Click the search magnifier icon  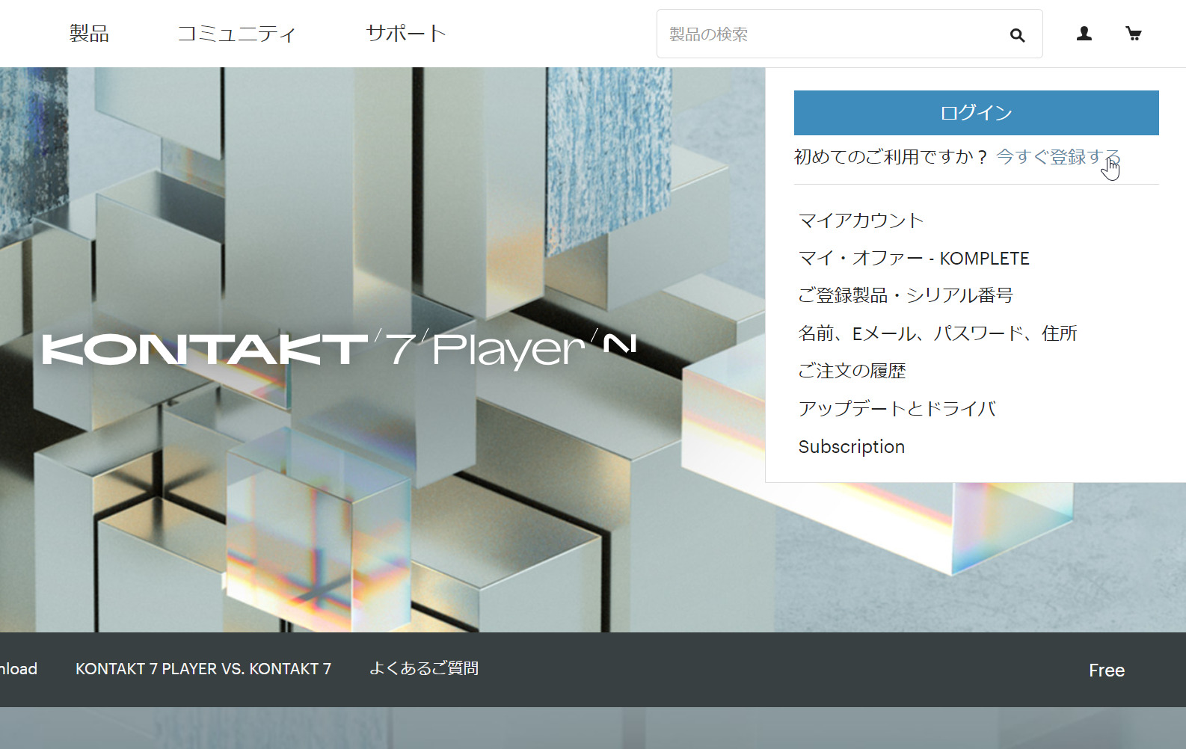1017,34
